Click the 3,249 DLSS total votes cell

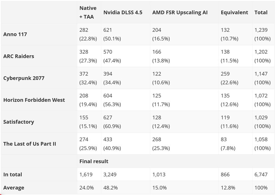click(110, 175)
